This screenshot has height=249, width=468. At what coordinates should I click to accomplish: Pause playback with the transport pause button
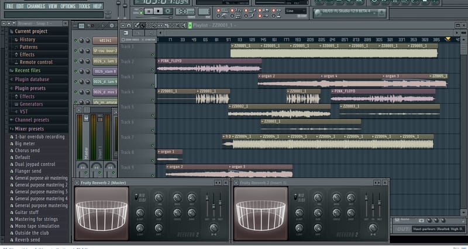click(x=149, y=11)
